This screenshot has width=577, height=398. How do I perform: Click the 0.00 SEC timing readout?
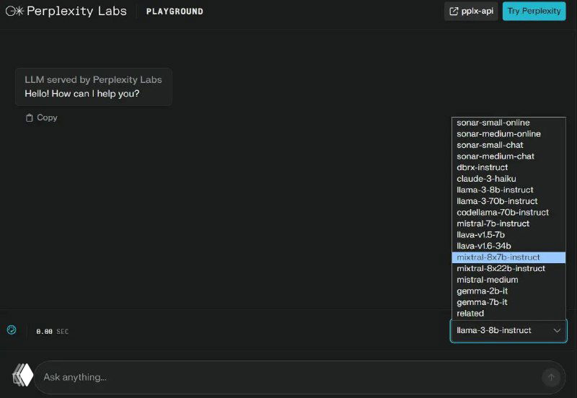(52, 332)
